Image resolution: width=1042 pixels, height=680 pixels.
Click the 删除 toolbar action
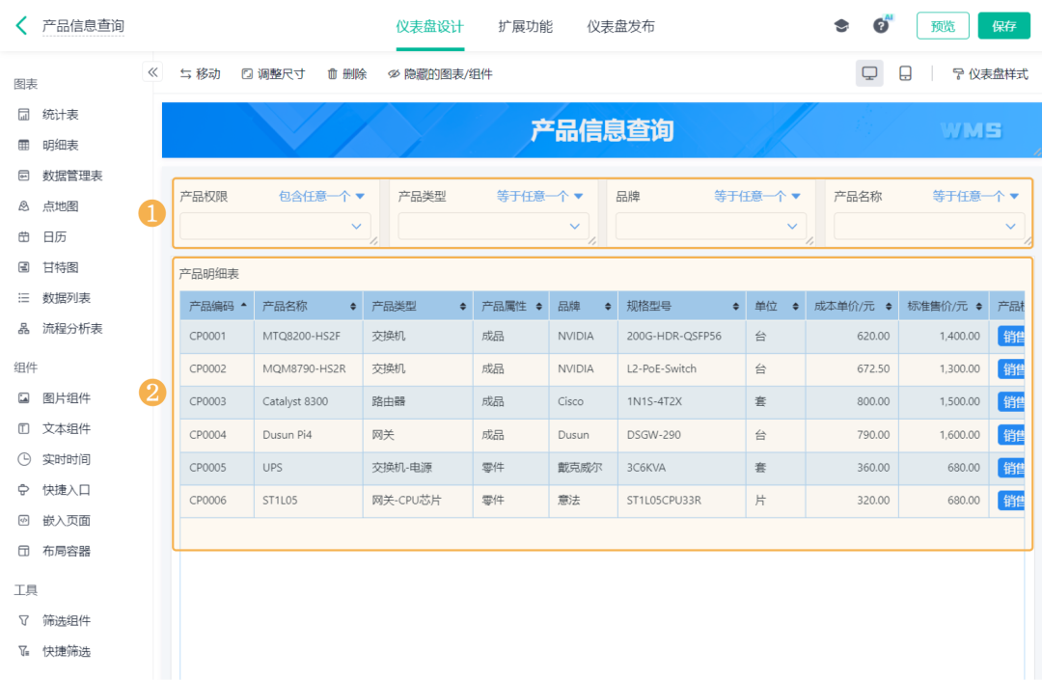347,73
